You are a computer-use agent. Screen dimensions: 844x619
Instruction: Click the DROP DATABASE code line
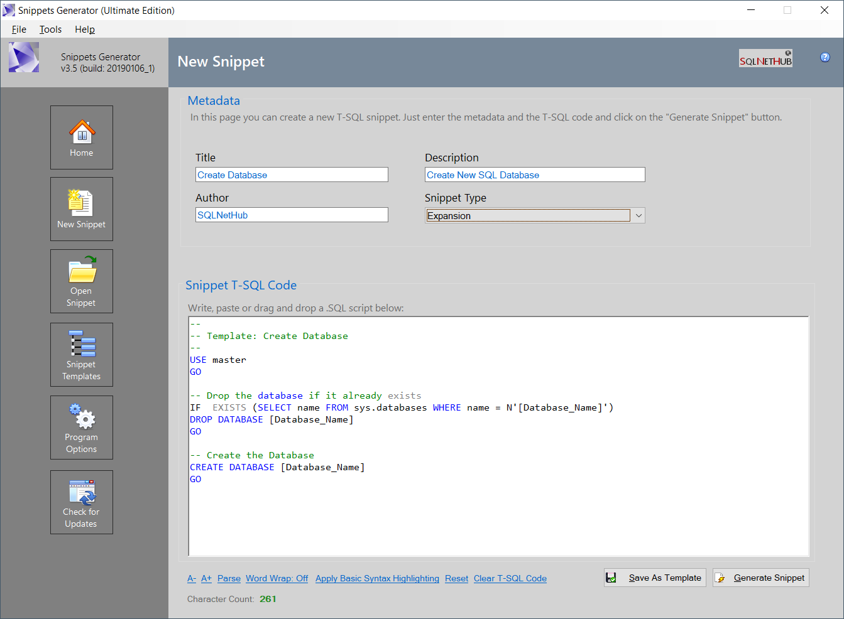pos(271,419)
